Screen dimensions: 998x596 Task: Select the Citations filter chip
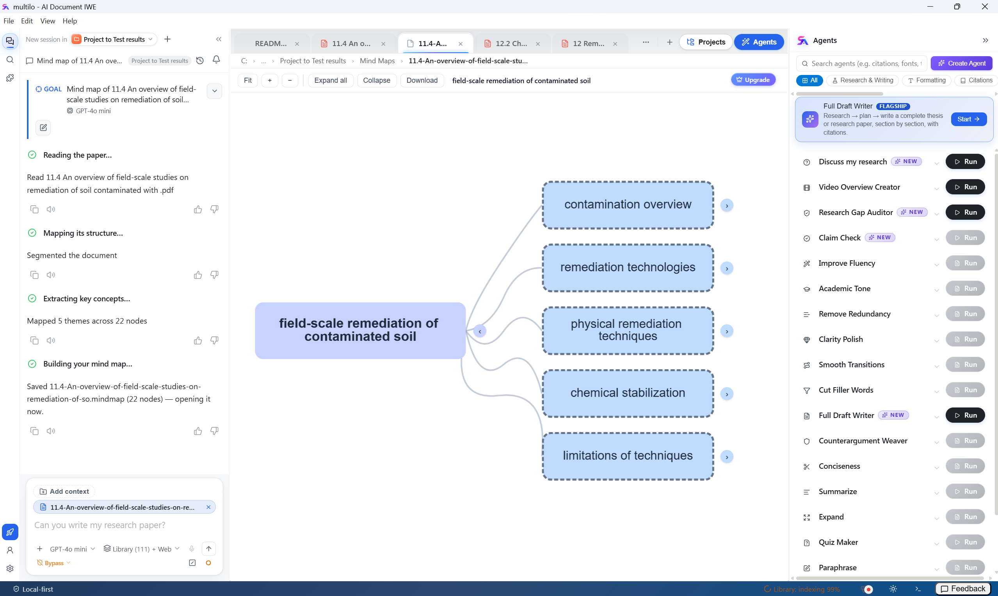click(x=976, y=80)
